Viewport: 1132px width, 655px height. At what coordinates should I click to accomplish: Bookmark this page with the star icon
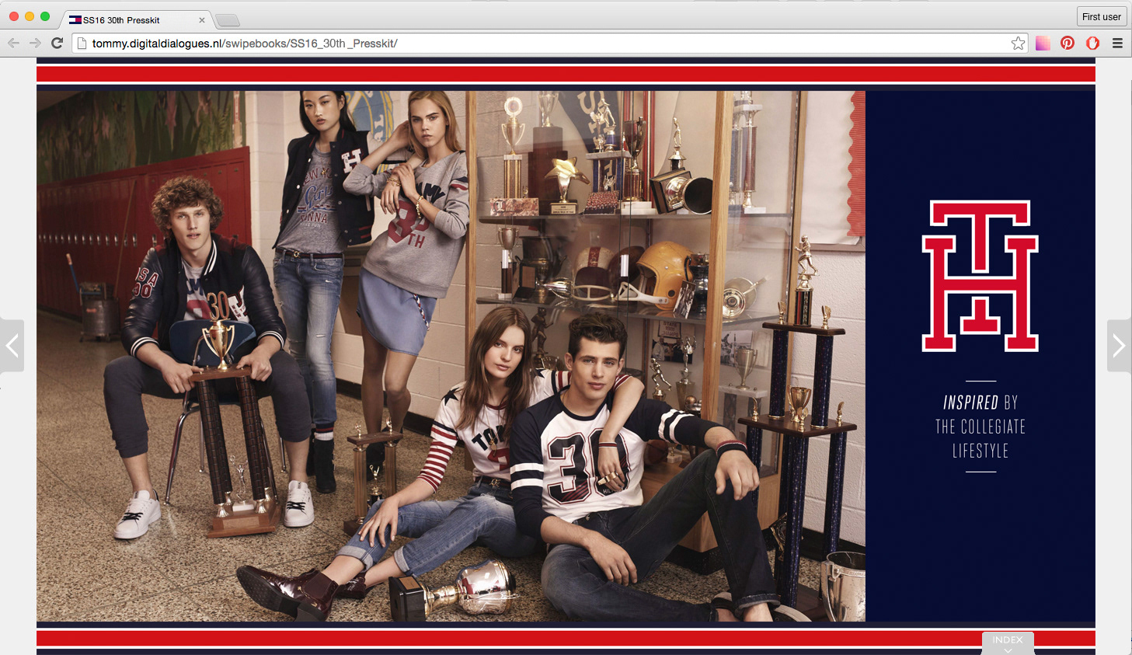pos(1018,44)
